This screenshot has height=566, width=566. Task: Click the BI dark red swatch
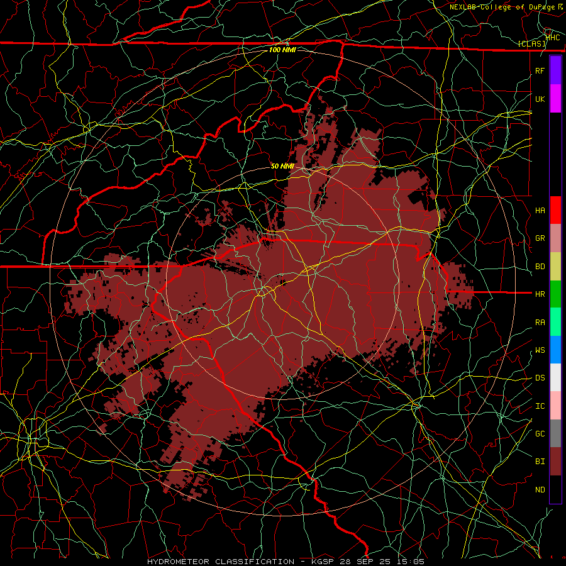(555, 462)
